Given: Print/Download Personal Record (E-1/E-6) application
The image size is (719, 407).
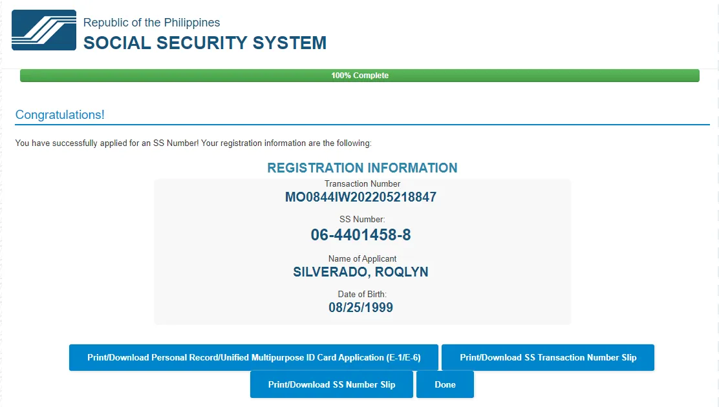Looking at the screenshot, I should (253, 358).
